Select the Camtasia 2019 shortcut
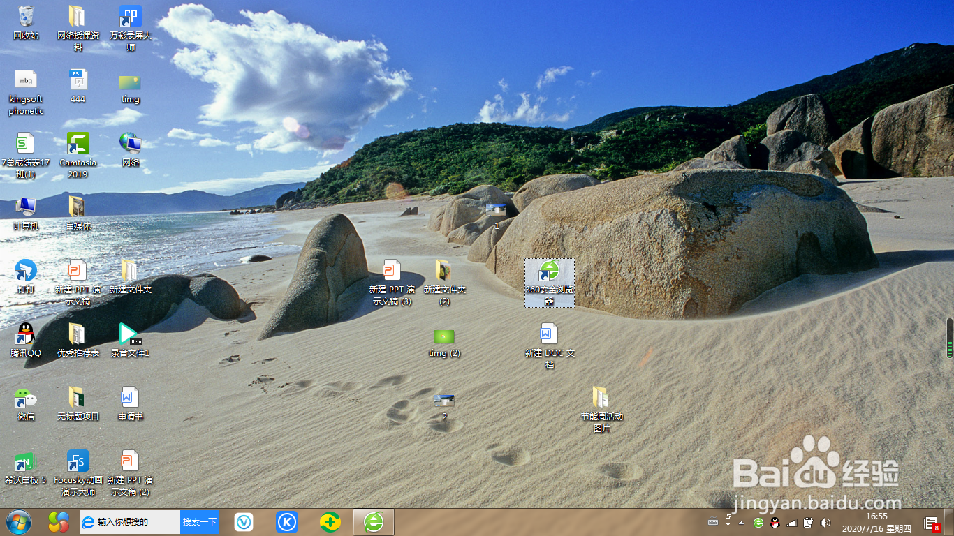The width and height of the screenshot is (954, 536). (78, 156)
